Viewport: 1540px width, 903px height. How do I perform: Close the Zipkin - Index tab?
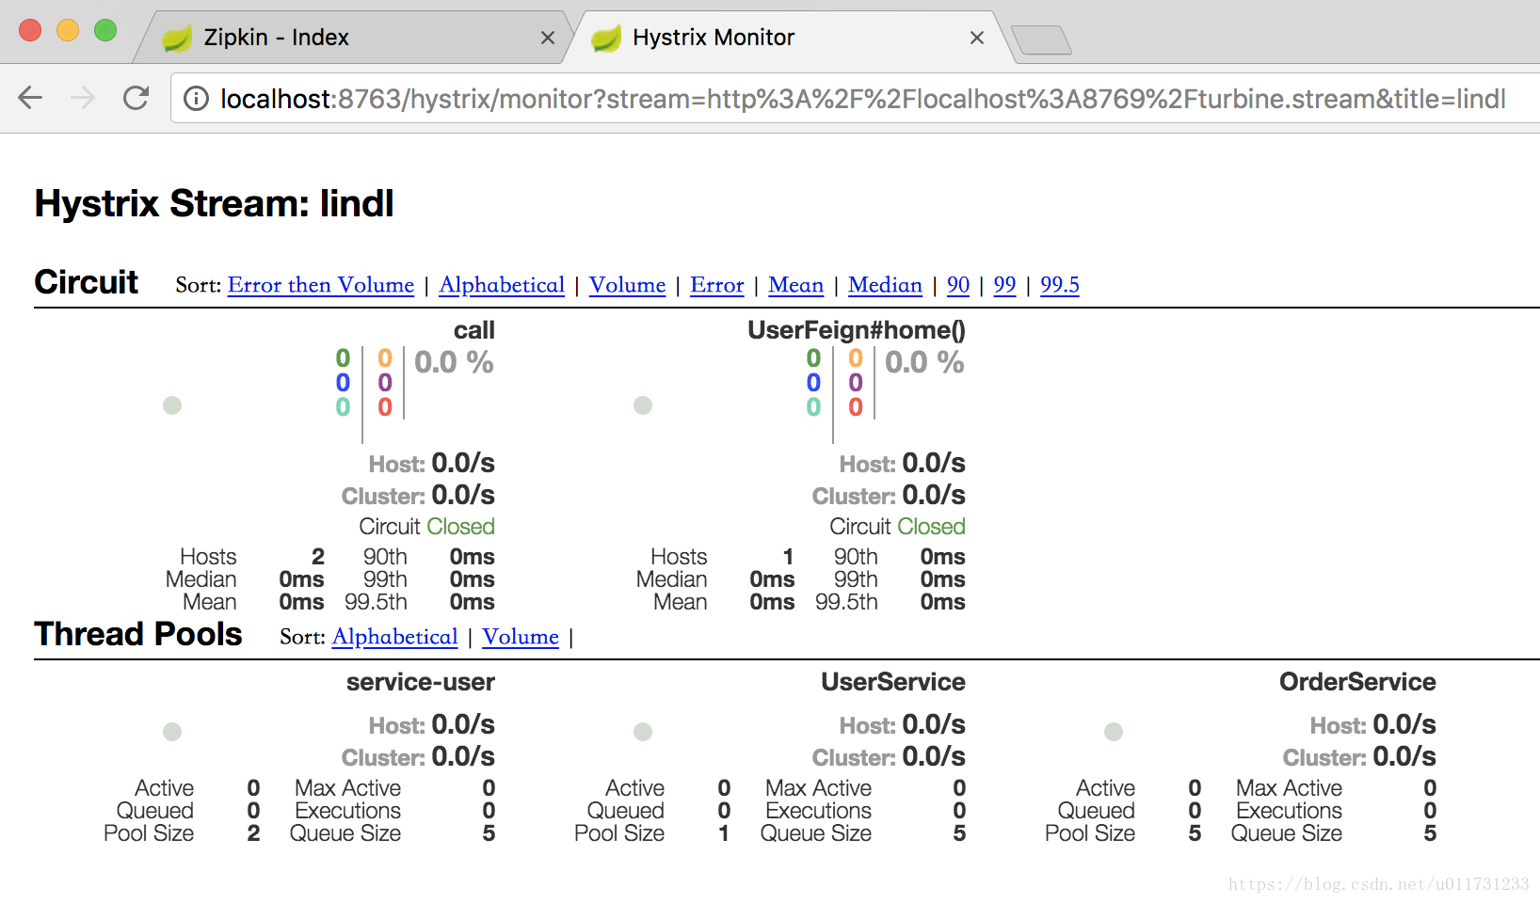coord(548,38)
